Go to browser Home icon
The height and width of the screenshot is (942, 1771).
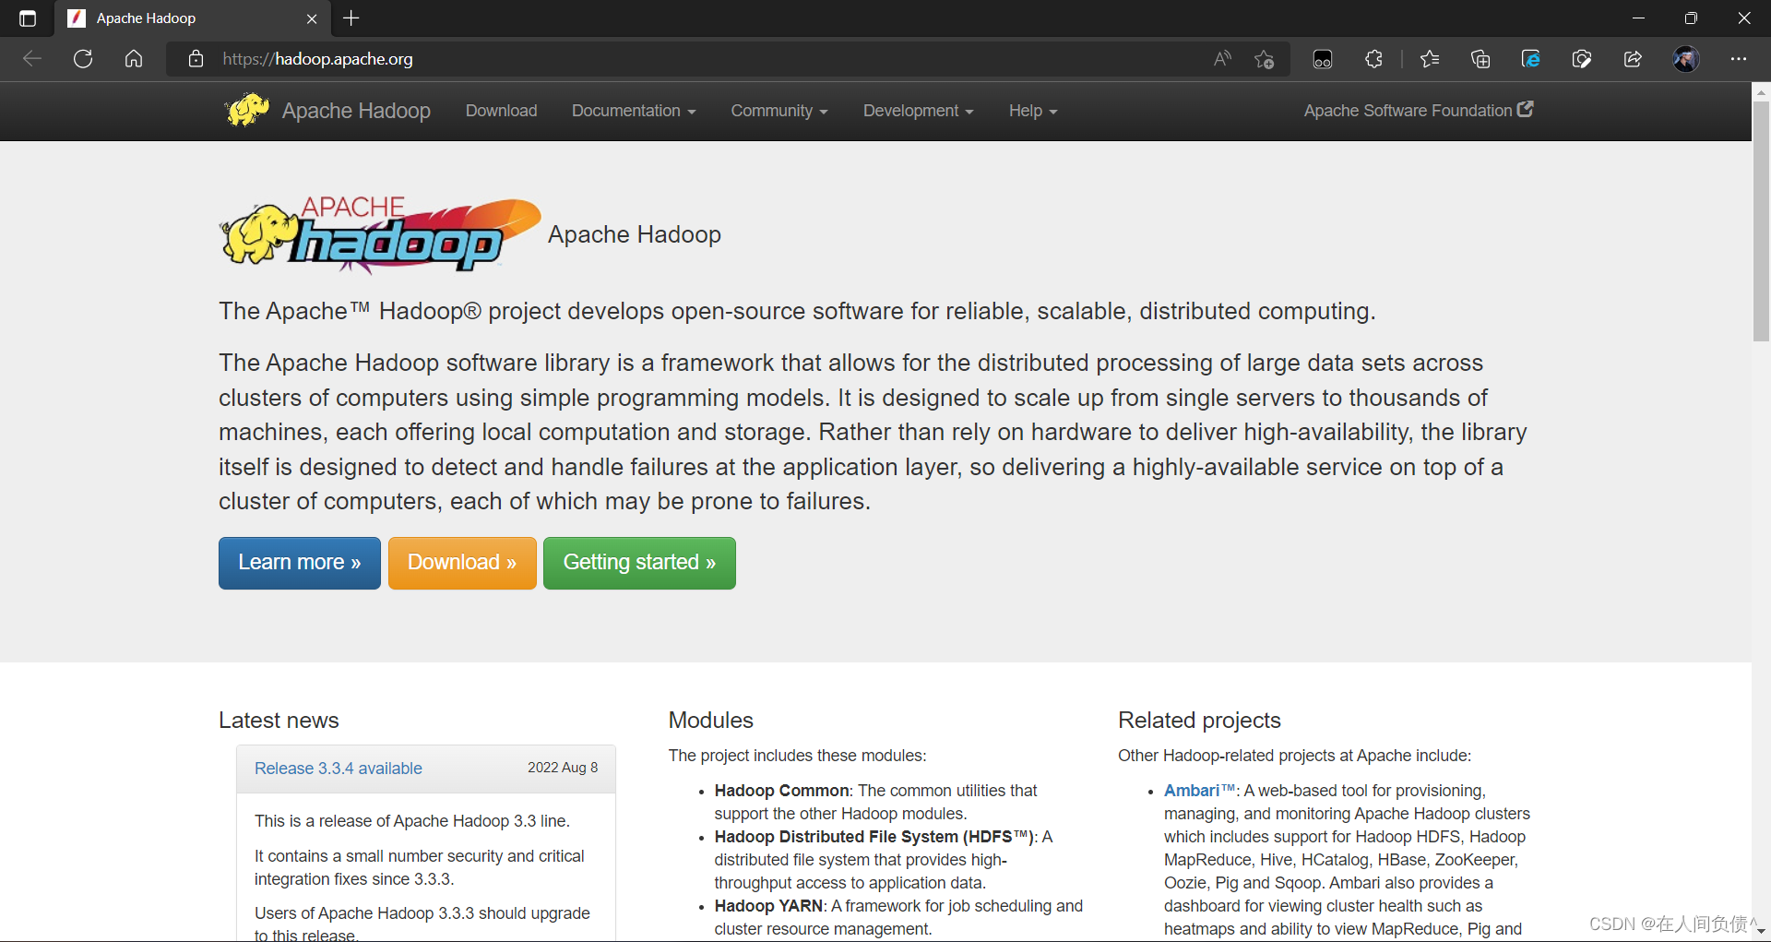coord(134,59)
